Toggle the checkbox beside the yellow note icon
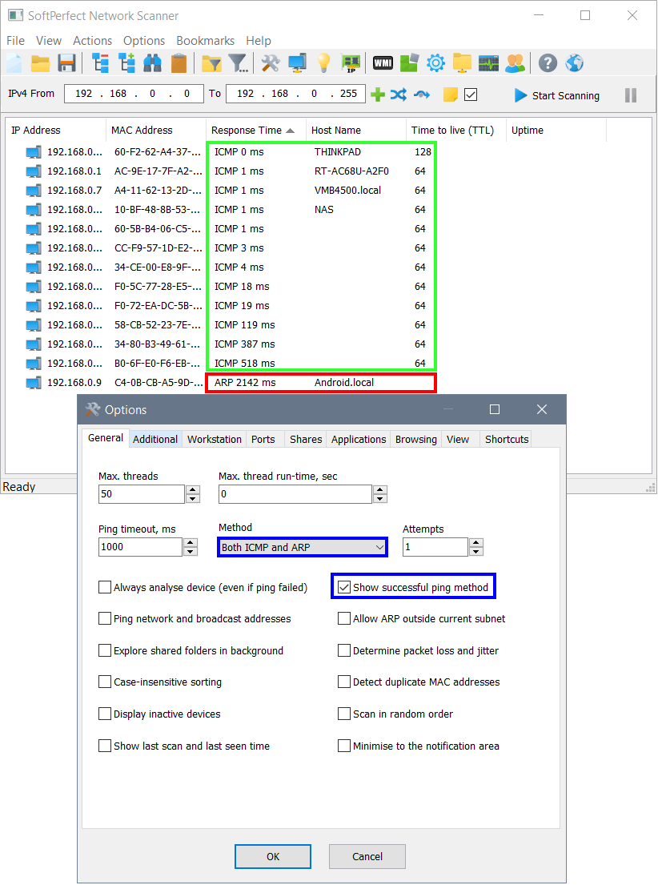 (x=471, y=95)
